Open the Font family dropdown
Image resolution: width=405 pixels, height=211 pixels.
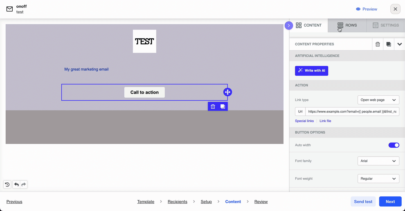tap(378, 161)
